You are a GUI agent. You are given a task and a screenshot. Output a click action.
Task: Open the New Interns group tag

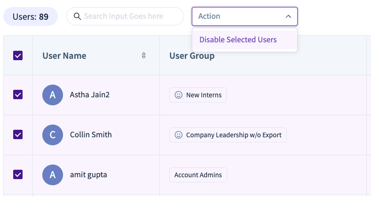click(198, 95)
